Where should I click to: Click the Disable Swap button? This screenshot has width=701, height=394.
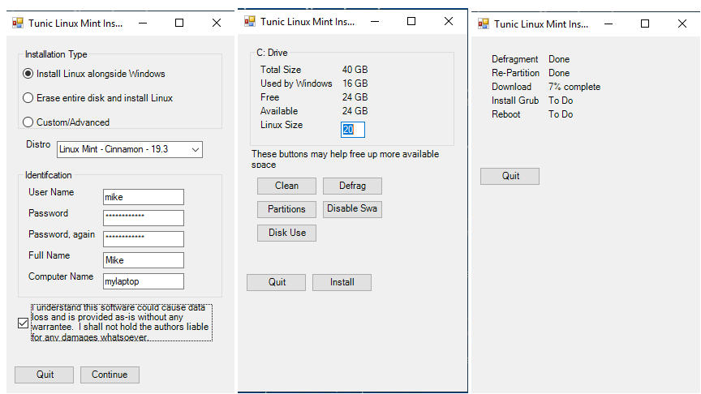pyautogui.click(x=352, y=209)
